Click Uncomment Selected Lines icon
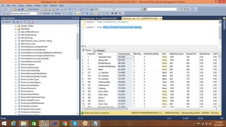Screen dimensions: 226x127 [x=107, y=13]
